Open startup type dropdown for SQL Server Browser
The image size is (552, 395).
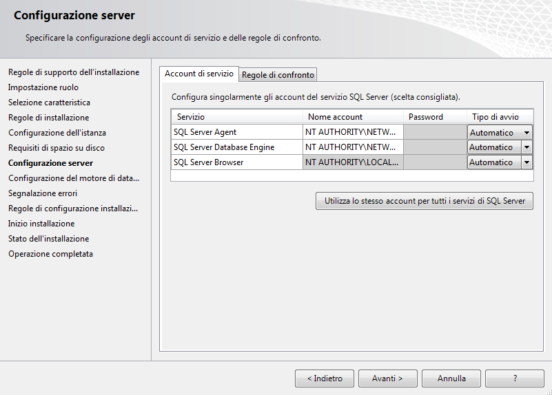pos(527,162)
